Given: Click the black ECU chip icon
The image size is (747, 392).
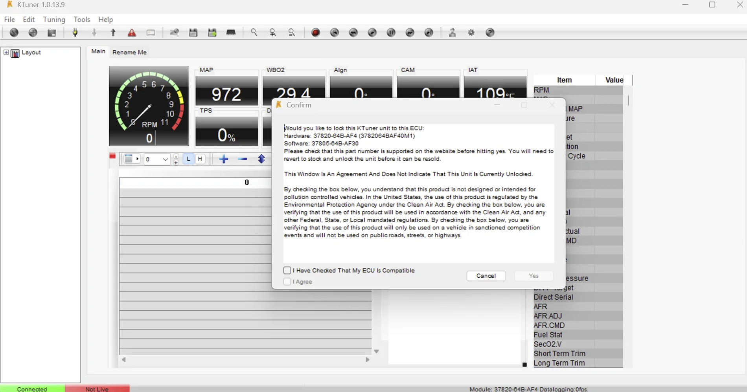Looking at the screenshot, I should coord(231,33).
